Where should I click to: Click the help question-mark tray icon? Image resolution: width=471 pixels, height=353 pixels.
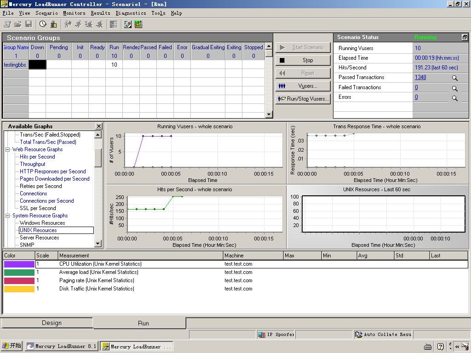(x=440, y=347)
